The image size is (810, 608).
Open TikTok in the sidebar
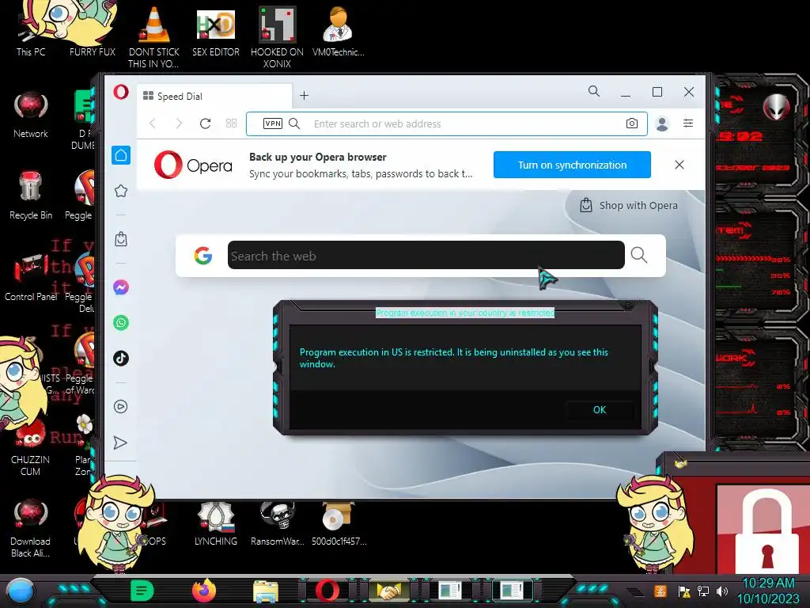(121, 359)
